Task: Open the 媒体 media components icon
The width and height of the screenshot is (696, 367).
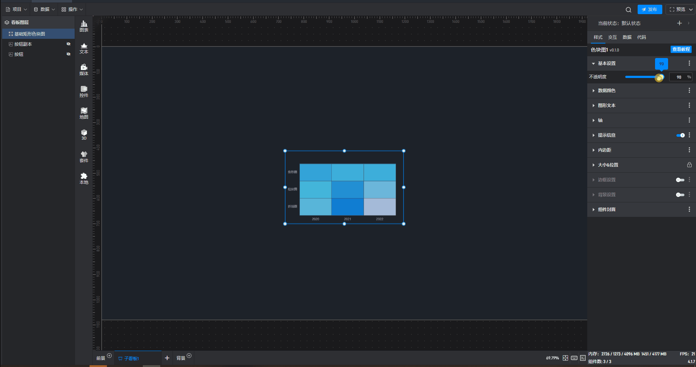Action: point(84,70)
